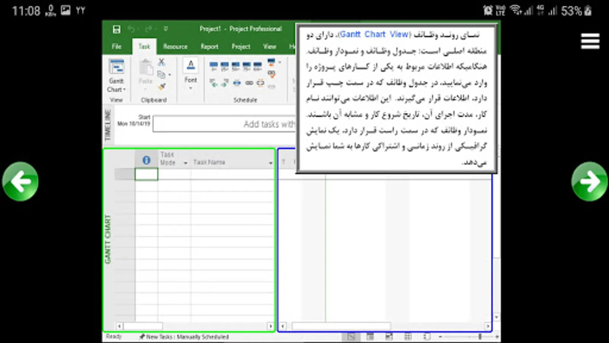Open the Mark on Track dropdown arrow

280,62
